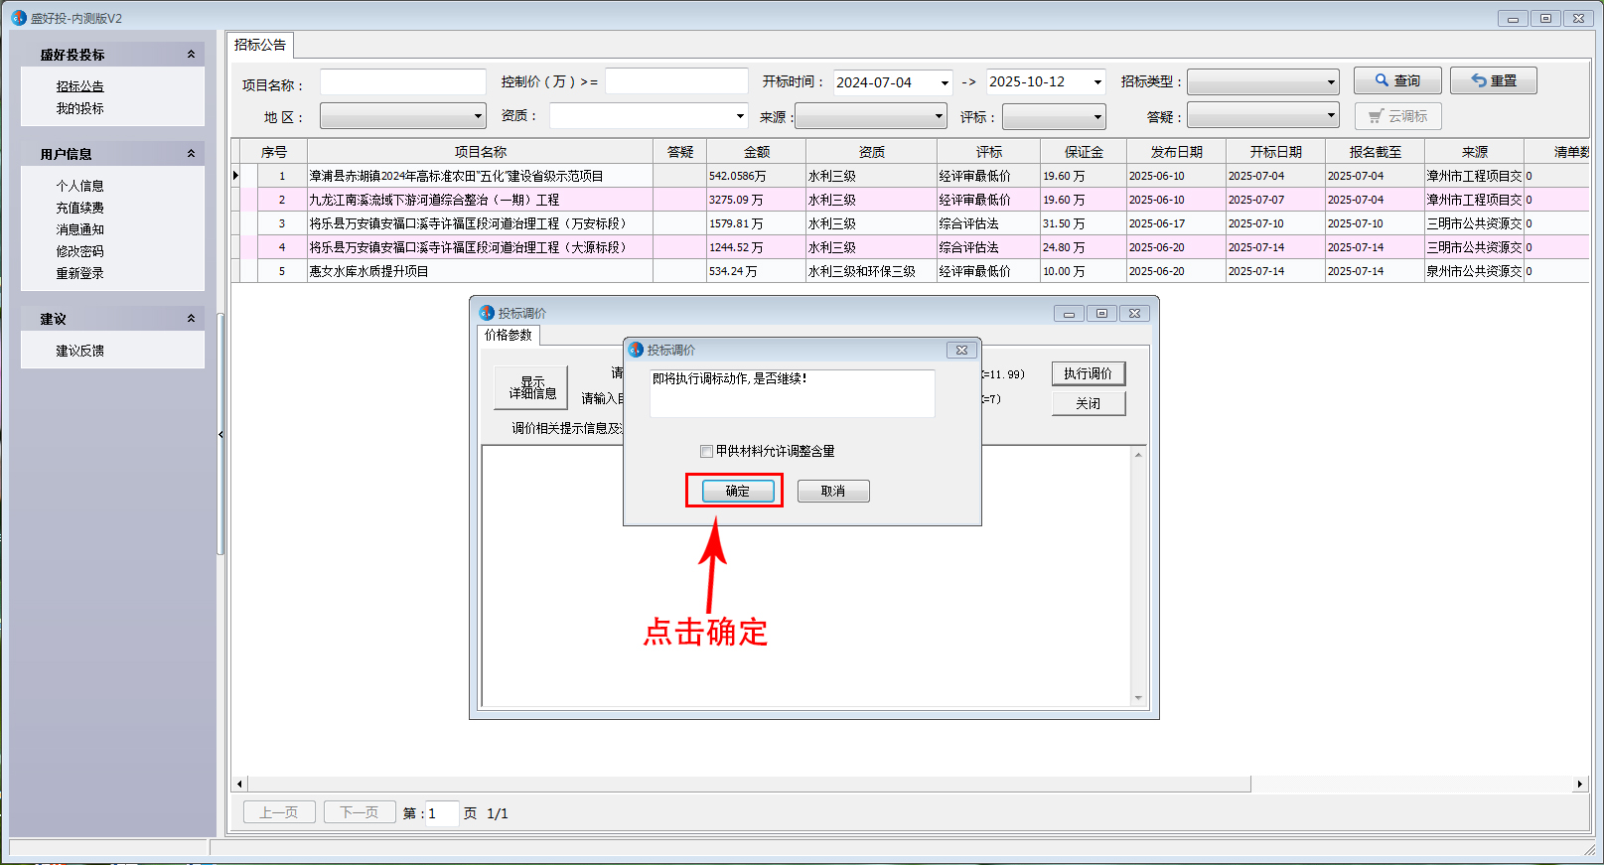Click the 重置 reset arrow button

pos(1493,81)
